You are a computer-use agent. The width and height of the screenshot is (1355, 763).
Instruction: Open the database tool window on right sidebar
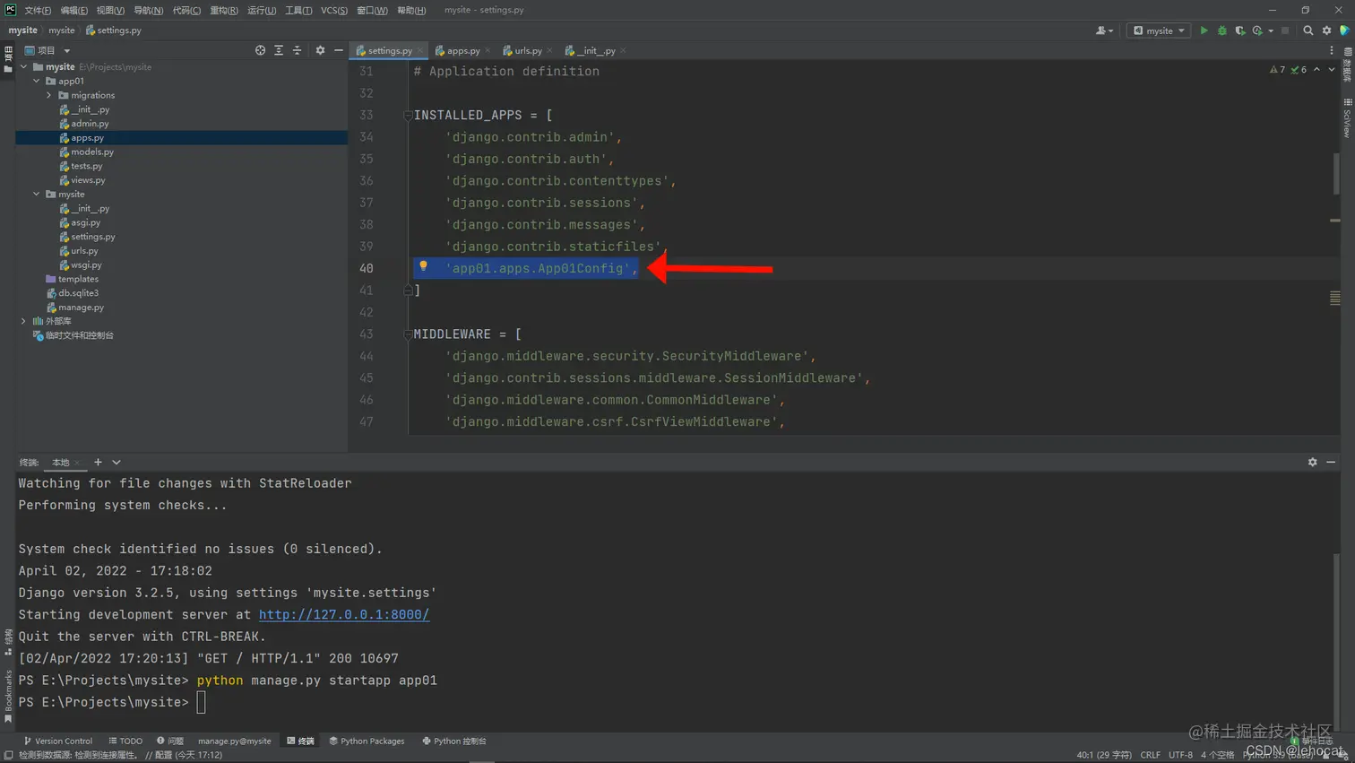tap(1347, 64)
